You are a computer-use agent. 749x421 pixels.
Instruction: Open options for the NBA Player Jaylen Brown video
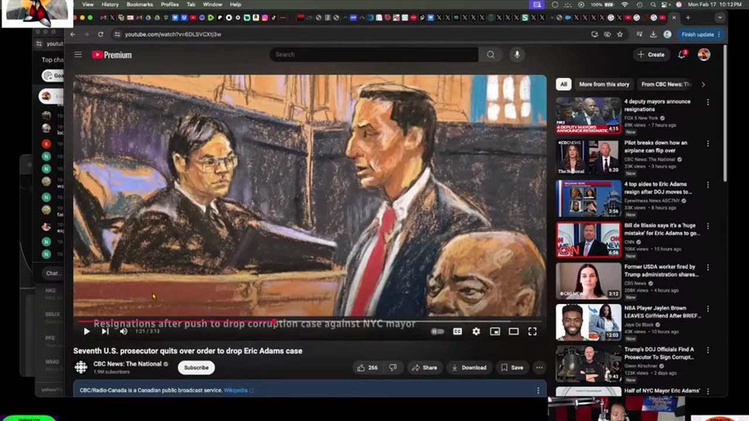point(708,309)
